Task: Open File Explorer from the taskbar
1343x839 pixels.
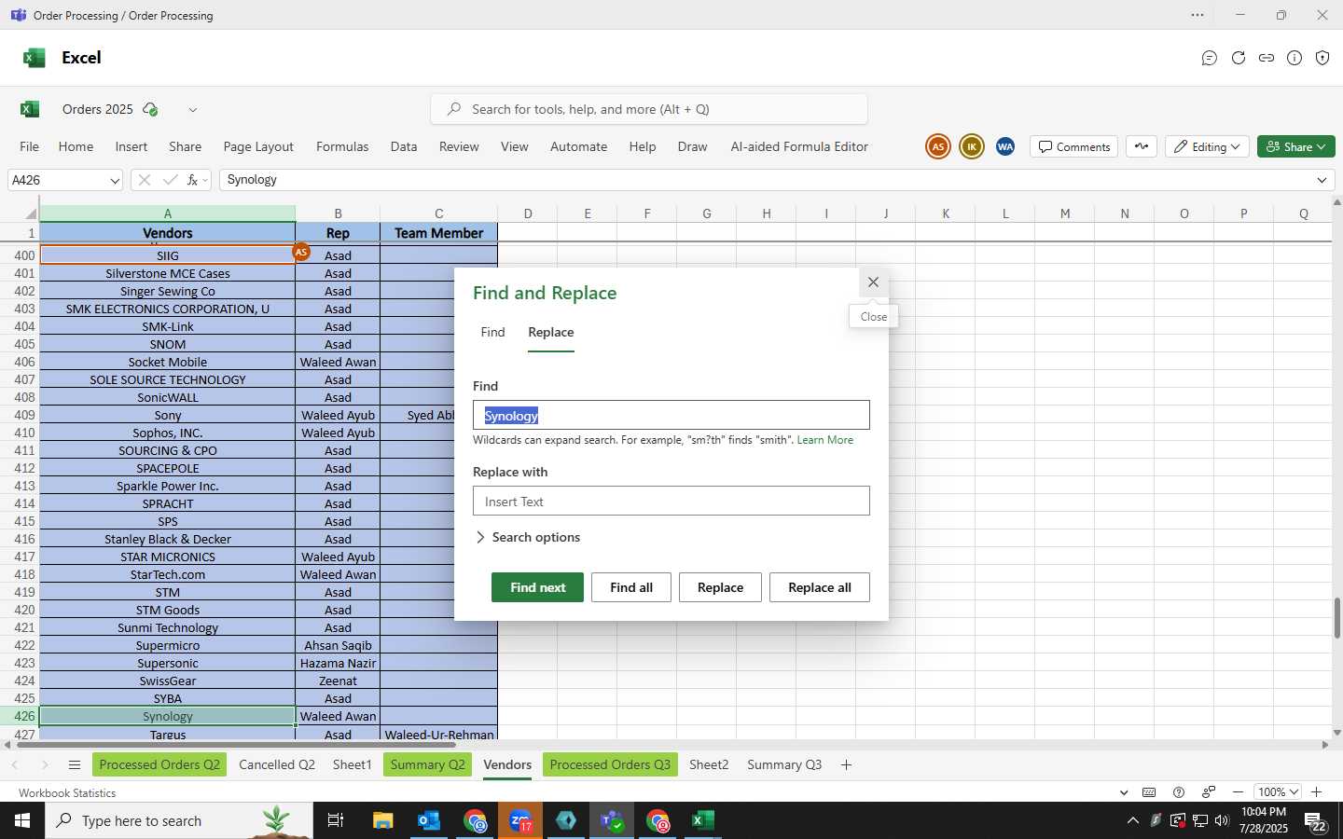Action: [x=383, y=820]
